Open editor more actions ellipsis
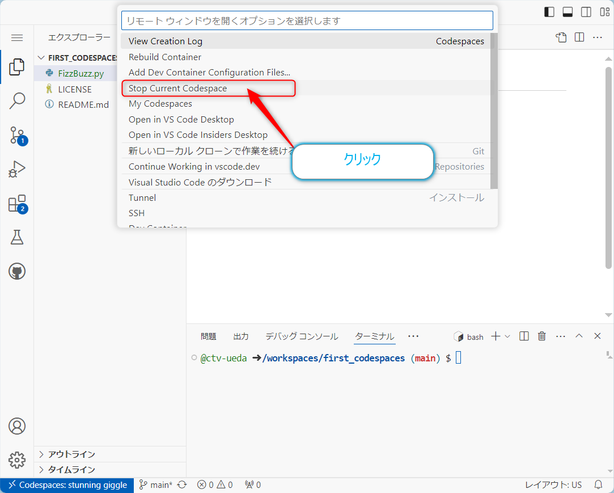This screenshot has width=614, height=493. coord(597,37)
